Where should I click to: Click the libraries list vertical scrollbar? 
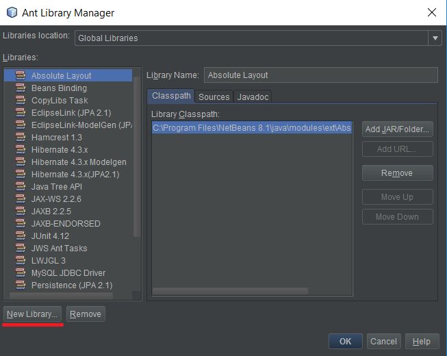[x=137, y=156]
